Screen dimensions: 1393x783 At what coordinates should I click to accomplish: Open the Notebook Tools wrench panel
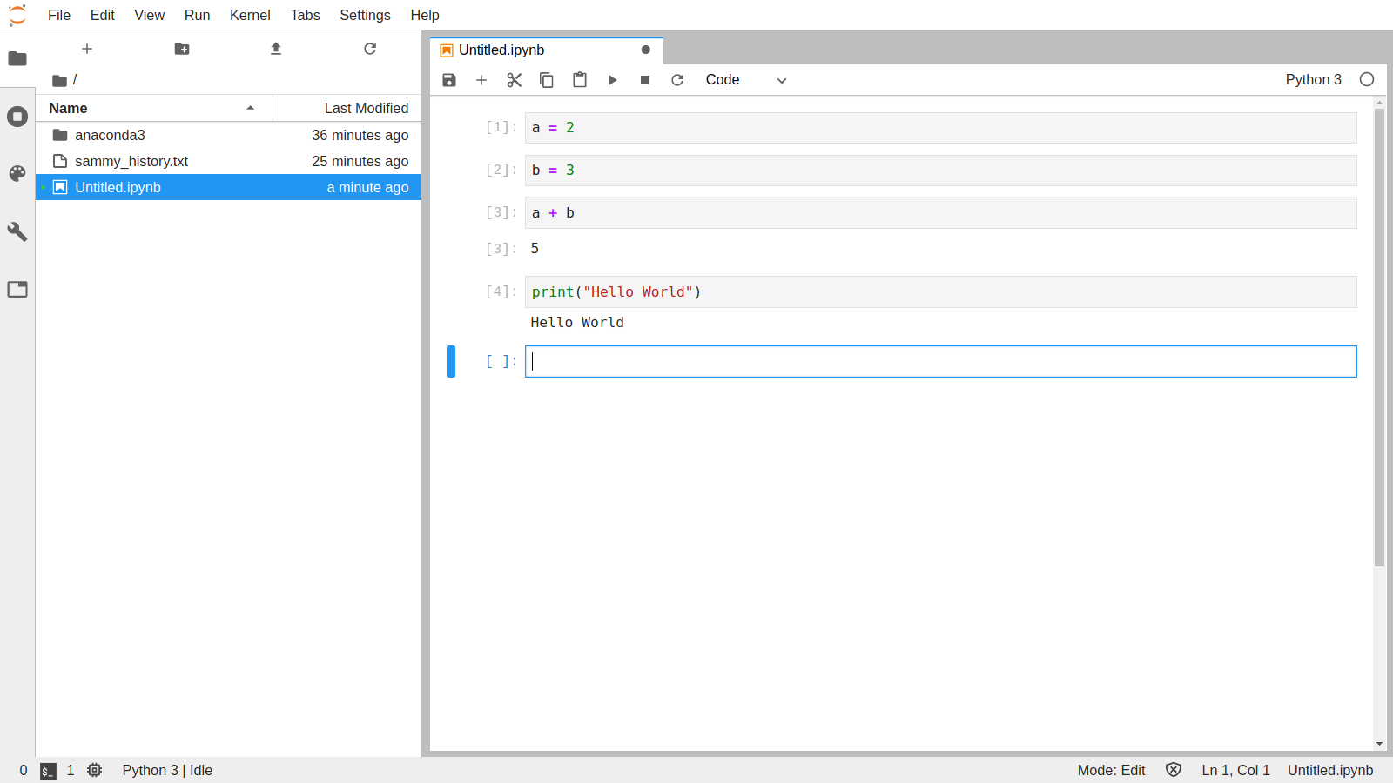coord(17,231)
